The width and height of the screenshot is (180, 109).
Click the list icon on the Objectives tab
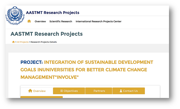(62, 91)
